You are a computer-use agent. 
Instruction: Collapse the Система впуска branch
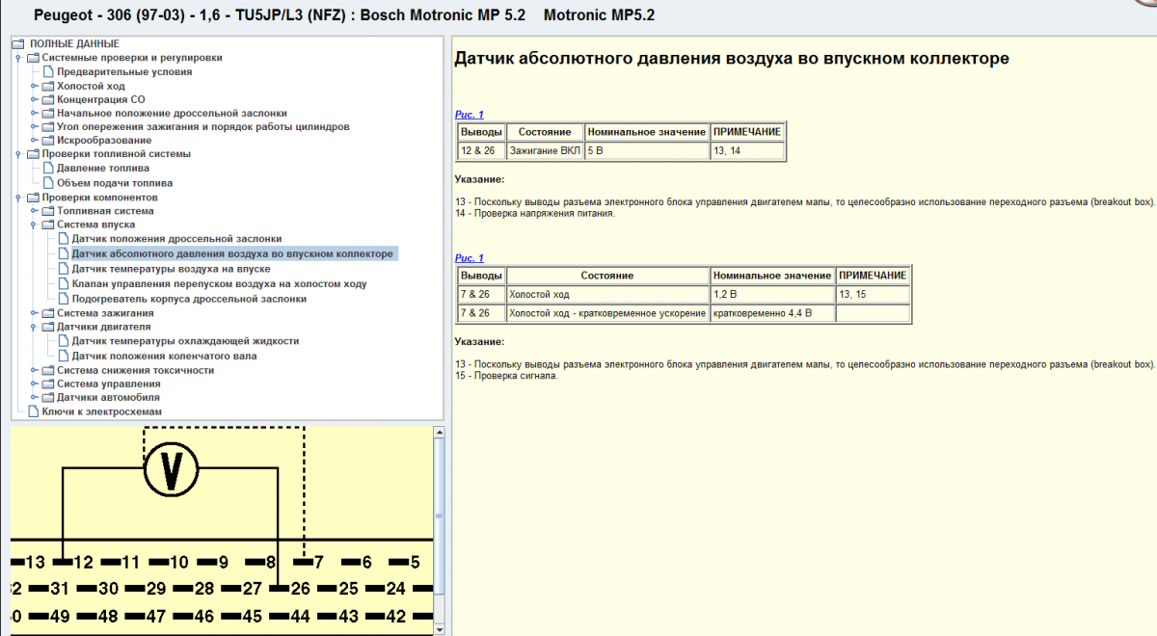point(33,225)
